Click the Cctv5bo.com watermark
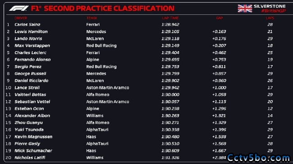 tap(258, 158)
